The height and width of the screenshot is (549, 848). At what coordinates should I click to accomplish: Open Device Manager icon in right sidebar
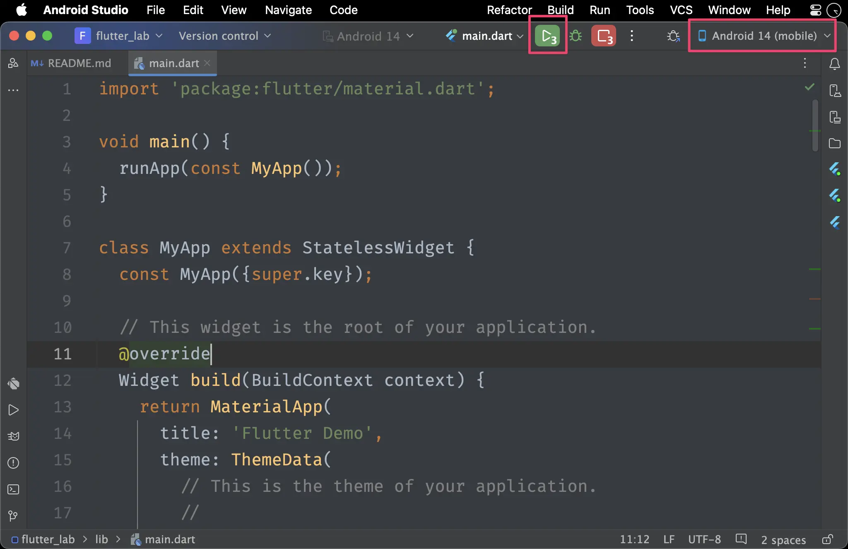tap(835, 90)
